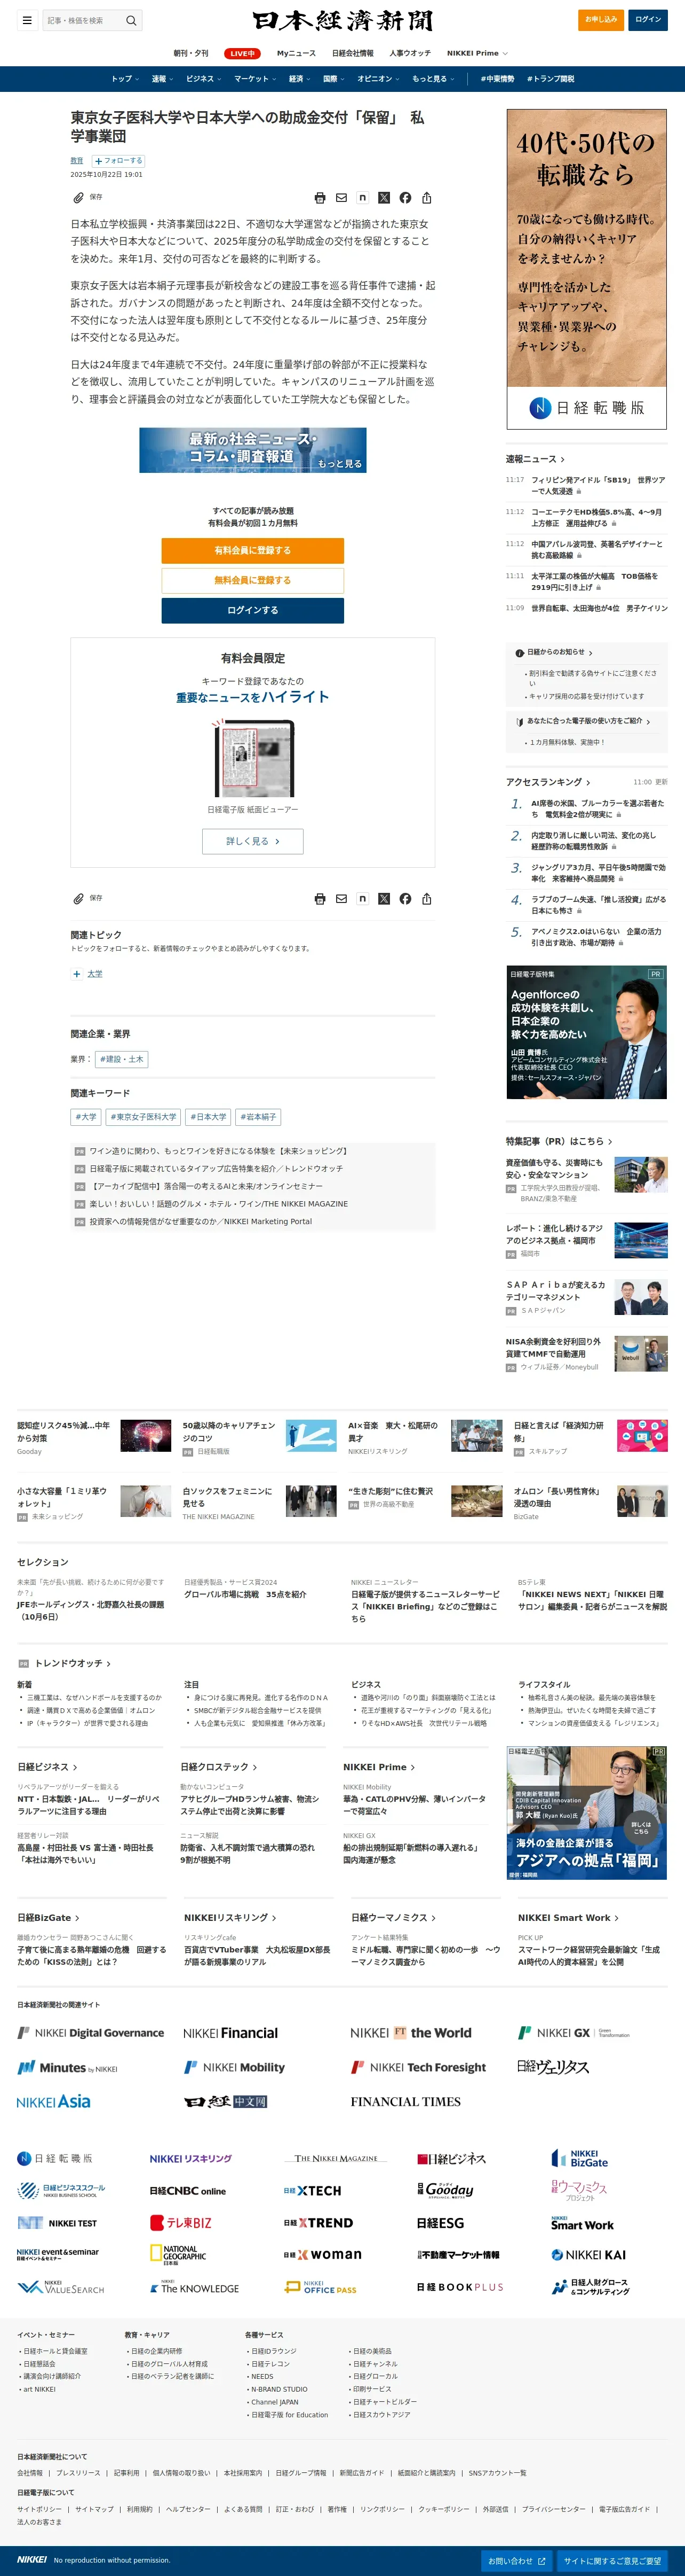Open the #岩本絹子 keyword tag
The width and height of the screenshot is (685, 2576).
coord(259,1117)
